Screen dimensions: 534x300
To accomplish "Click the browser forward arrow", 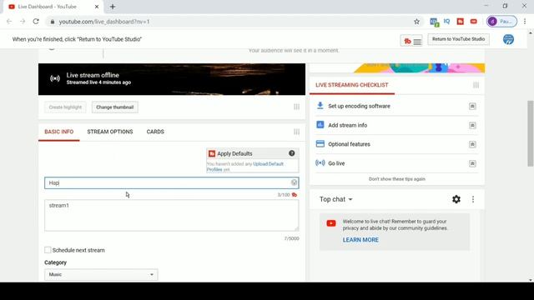I will (x=23, y=22).
